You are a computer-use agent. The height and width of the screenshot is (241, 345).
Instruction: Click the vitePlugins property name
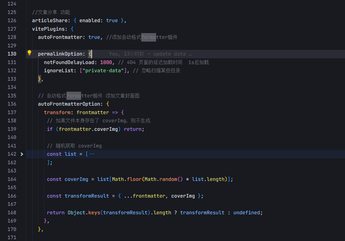coord(48,29)
